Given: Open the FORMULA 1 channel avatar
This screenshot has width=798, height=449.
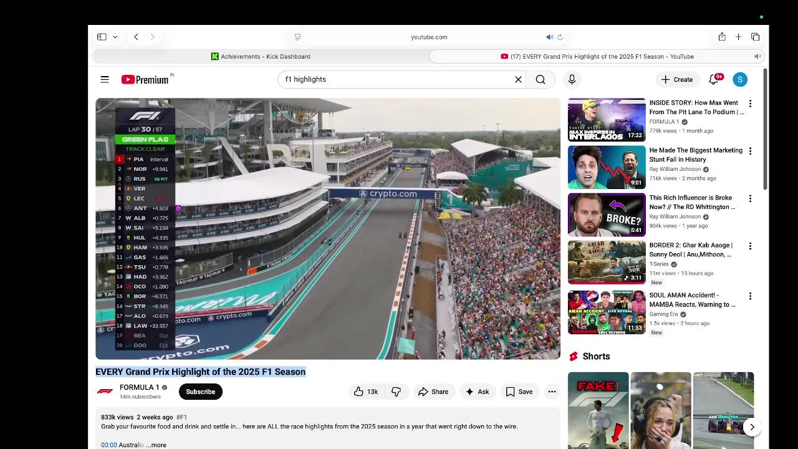Looking at the screenshot, I should tap(105, 392).
